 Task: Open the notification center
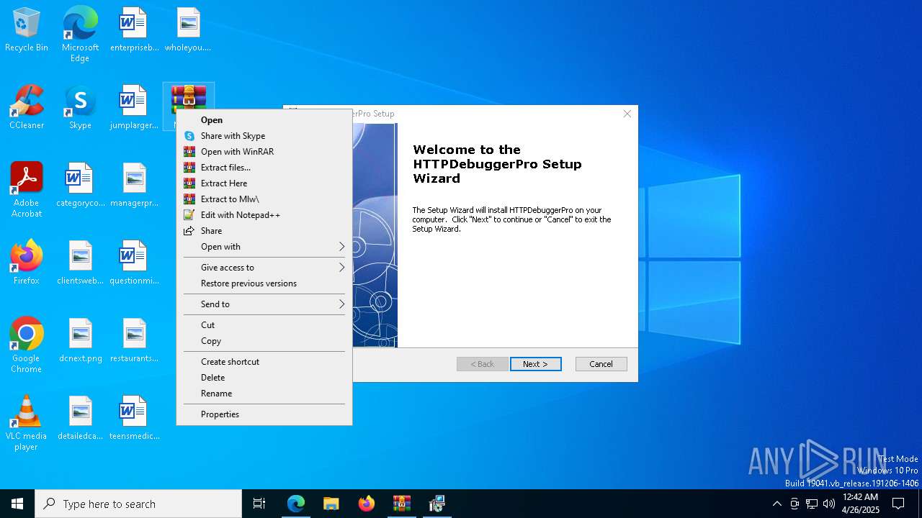[898, 504]
